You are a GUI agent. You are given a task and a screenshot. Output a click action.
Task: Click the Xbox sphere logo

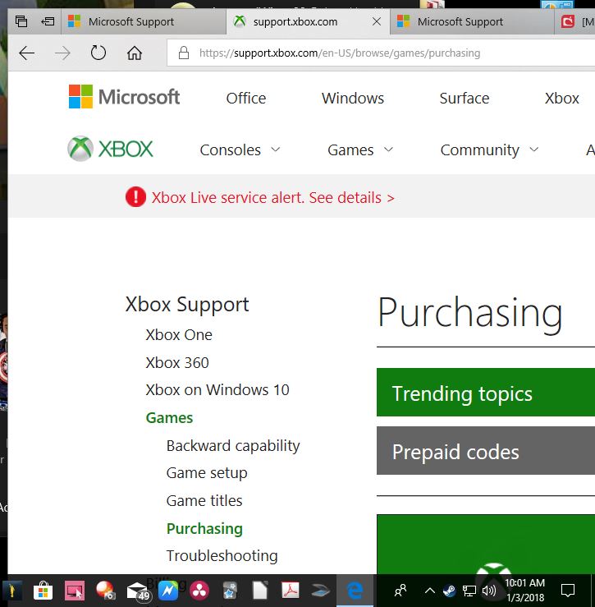tap(80, 149)
